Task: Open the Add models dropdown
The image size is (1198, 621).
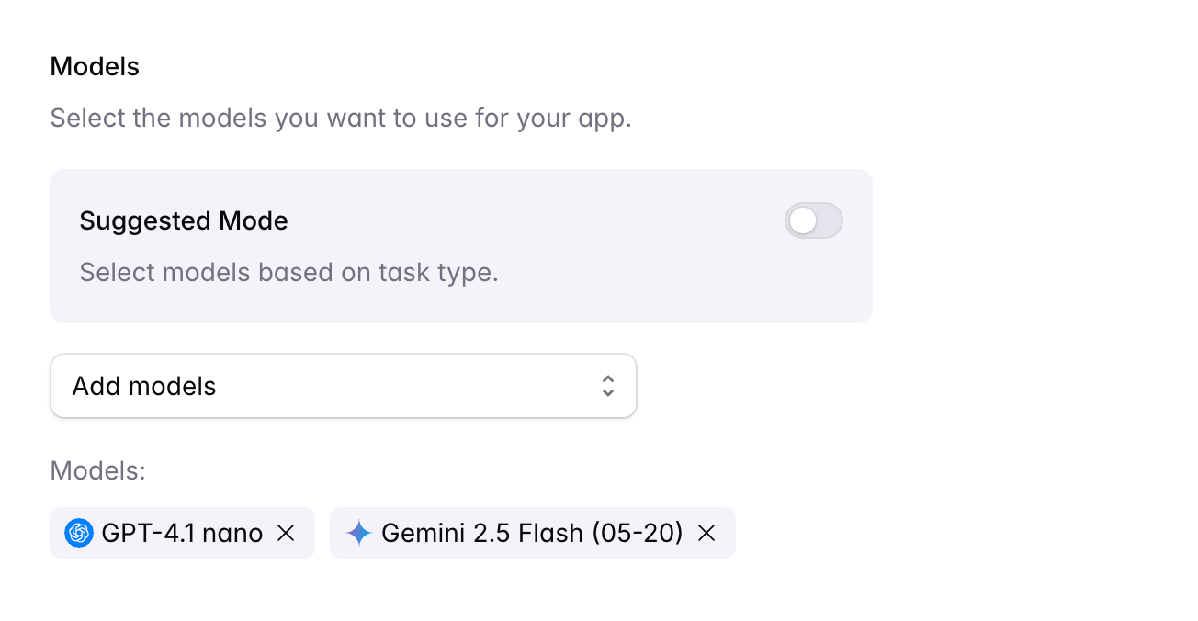Action: 343,386
